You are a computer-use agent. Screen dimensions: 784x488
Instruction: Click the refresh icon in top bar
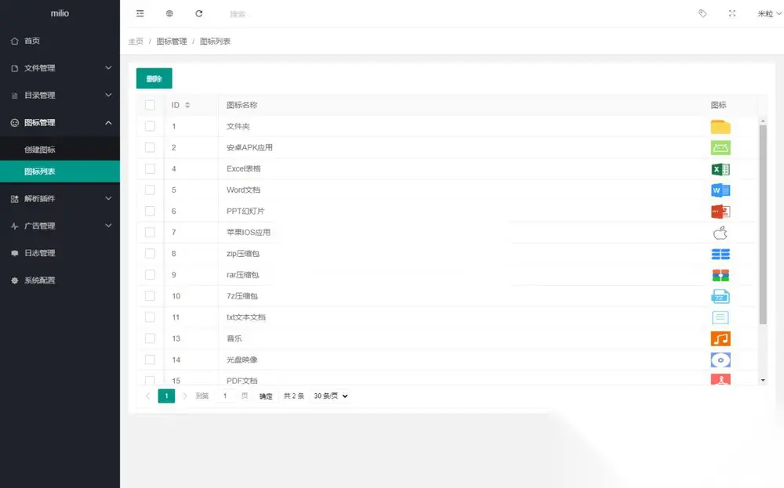coord(199,13)
